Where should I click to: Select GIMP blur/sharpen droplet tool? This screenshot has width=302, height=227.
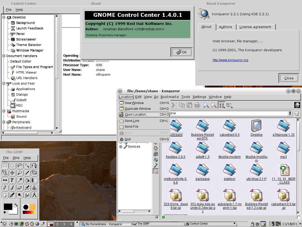tap(5, 195)
